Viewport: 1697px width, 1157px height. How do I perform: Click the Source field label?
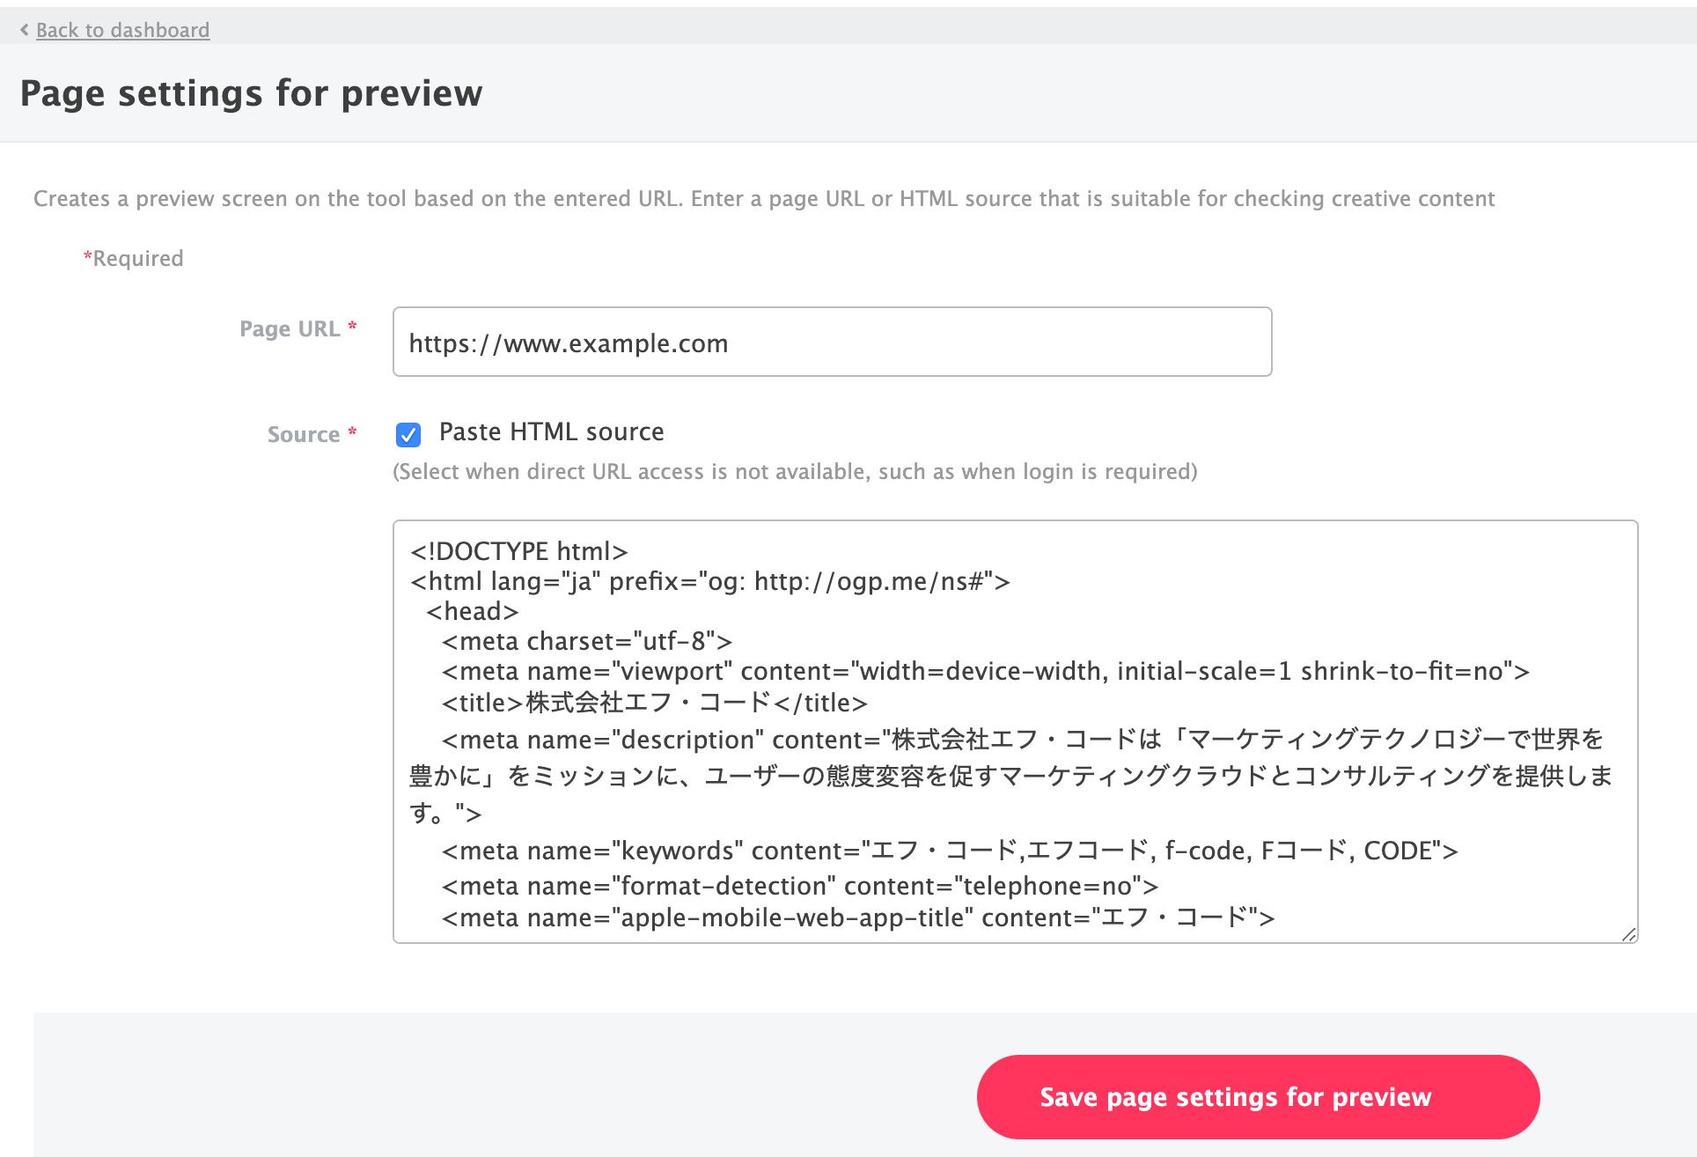coord(303,435)
